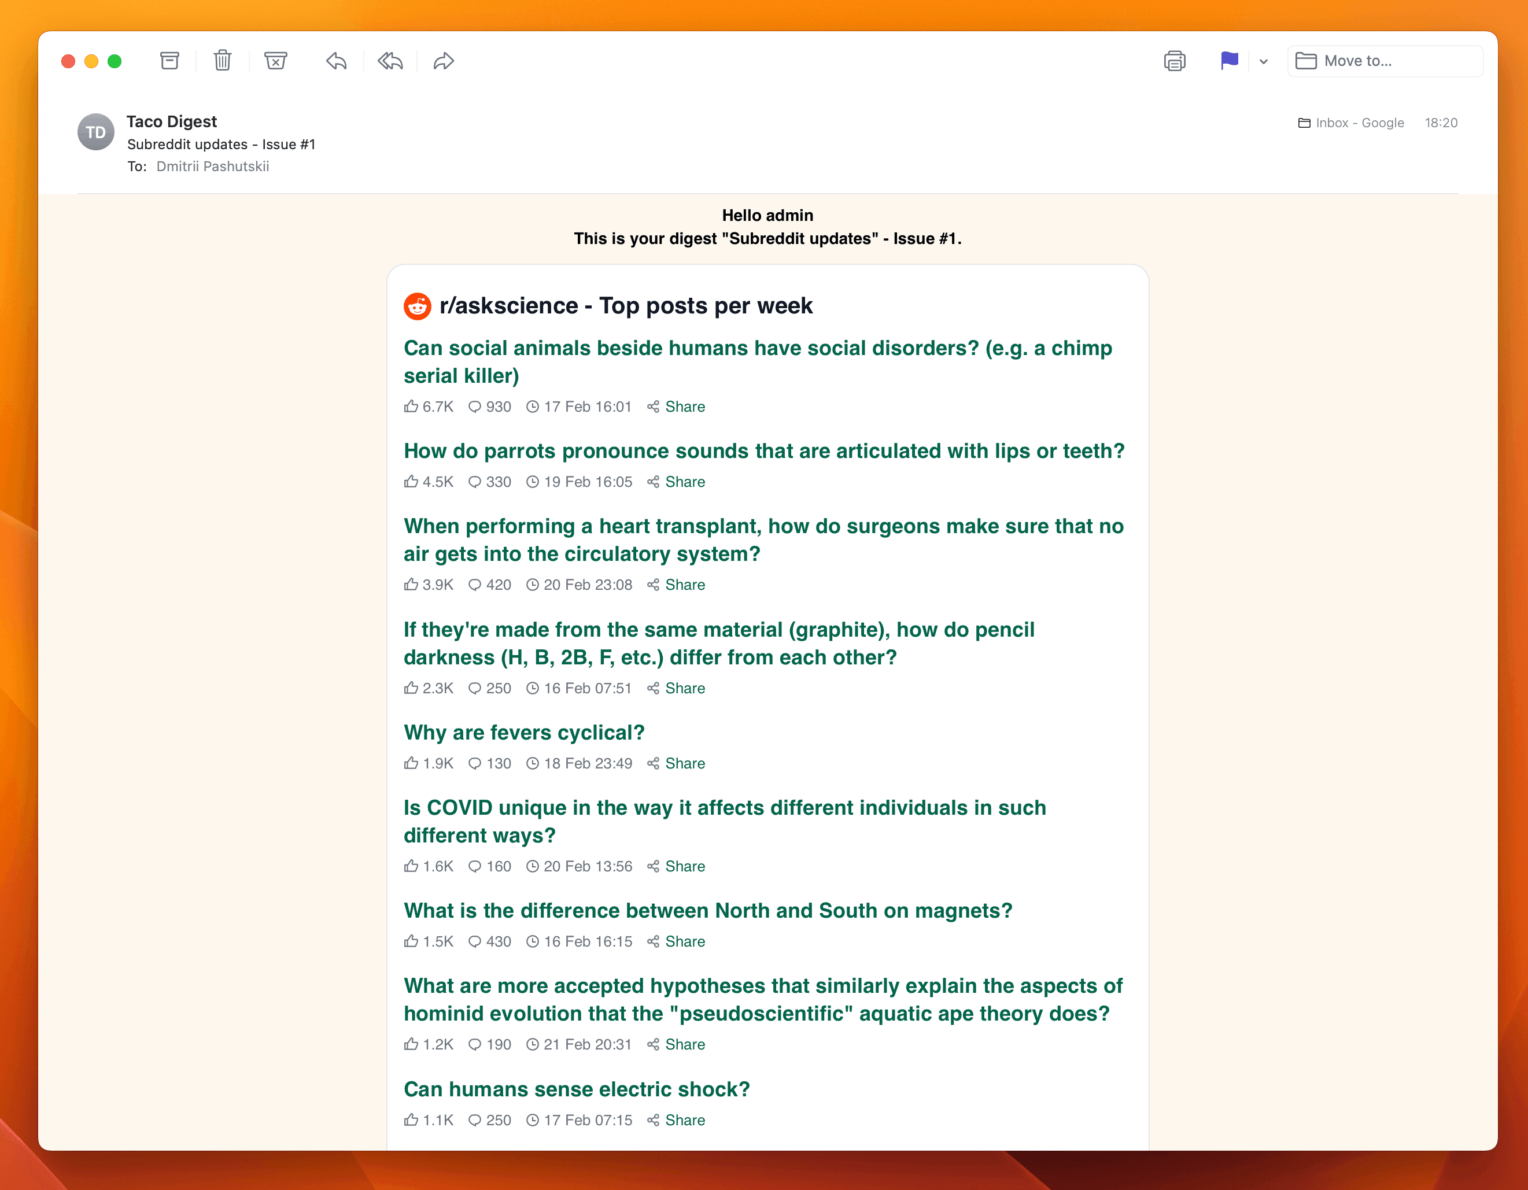
Task: Click the 18:20 received time
Action: tap(1441, 123)
